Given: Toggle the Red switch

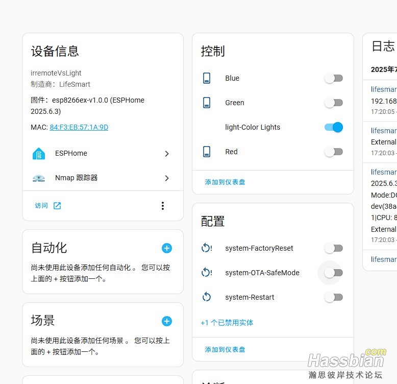Looking at the screenshot, I should point(334,152).
